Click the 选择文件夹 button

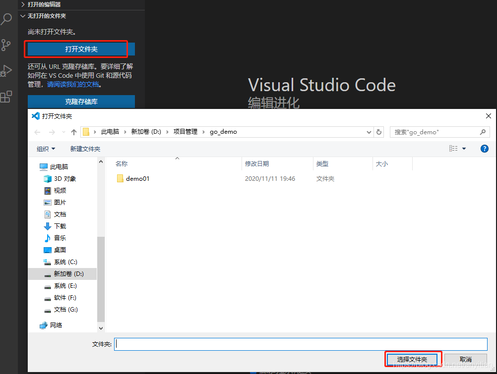click(x=412, y=360)
